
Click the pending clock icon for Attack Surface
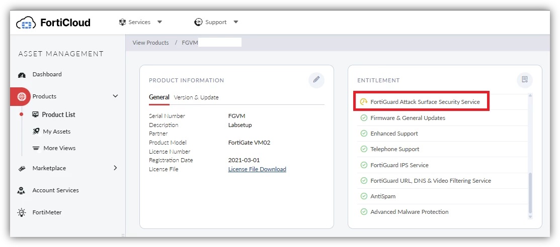[364, 102]
